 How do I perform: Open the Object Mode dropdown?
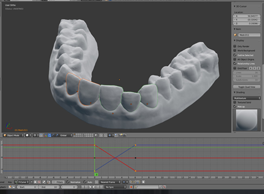pyautogui.click(x=13, y=135)
